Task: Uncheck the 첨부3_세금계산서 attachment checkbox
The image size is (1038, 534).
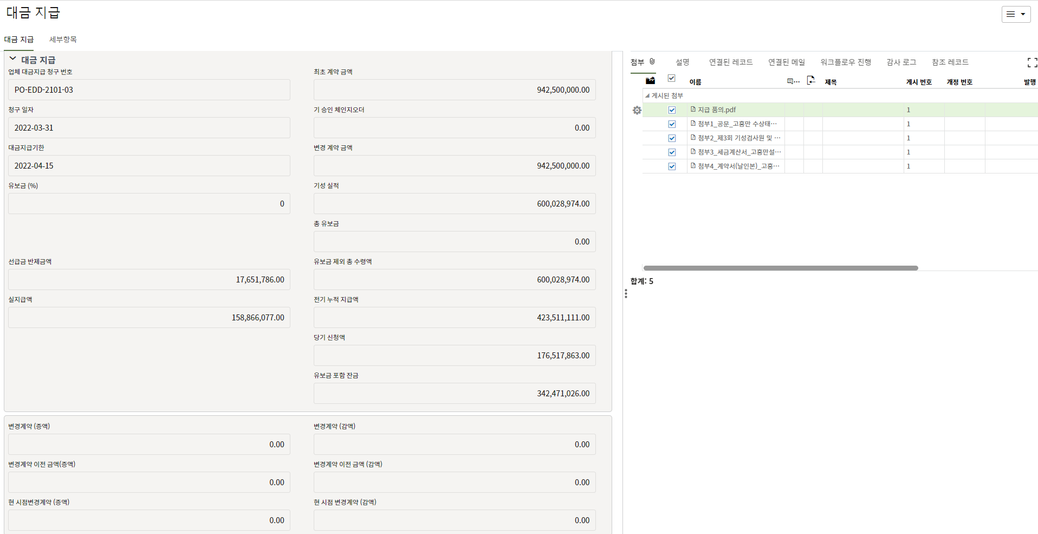Action: point(672,152)
